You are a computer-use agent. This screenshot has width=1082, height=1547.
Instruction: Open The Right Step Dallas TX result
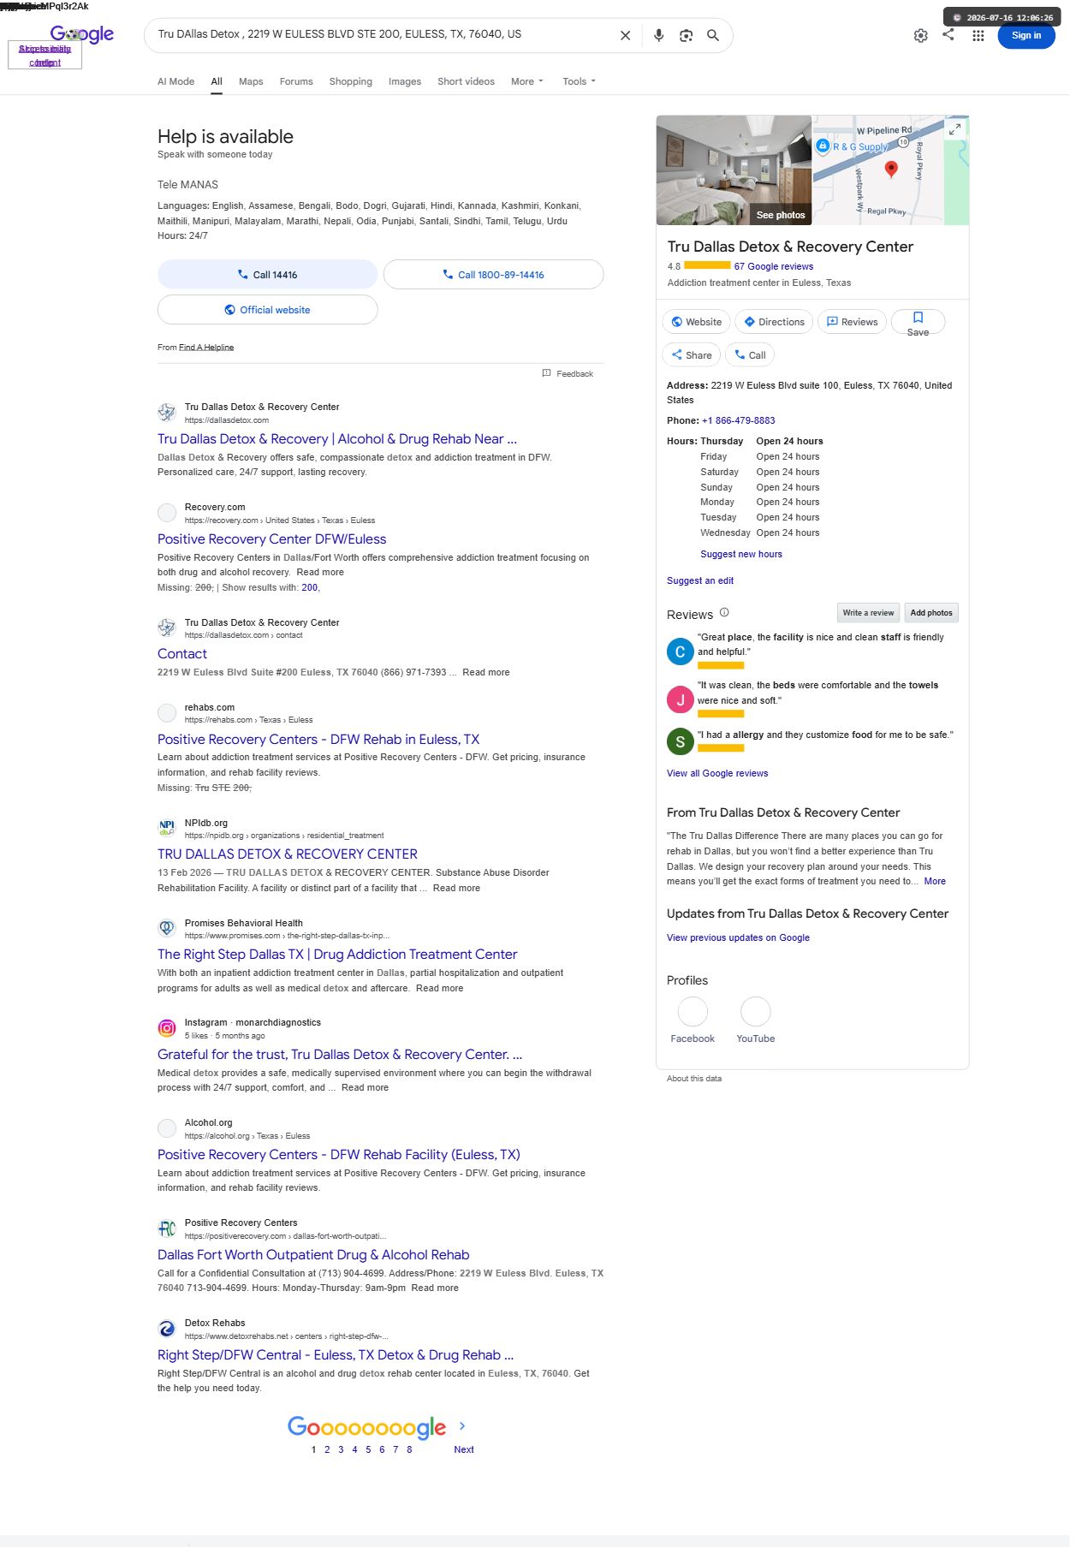337,955
